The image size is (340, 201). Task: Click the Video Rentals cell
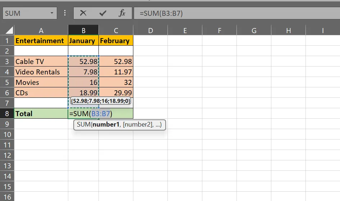41,72
